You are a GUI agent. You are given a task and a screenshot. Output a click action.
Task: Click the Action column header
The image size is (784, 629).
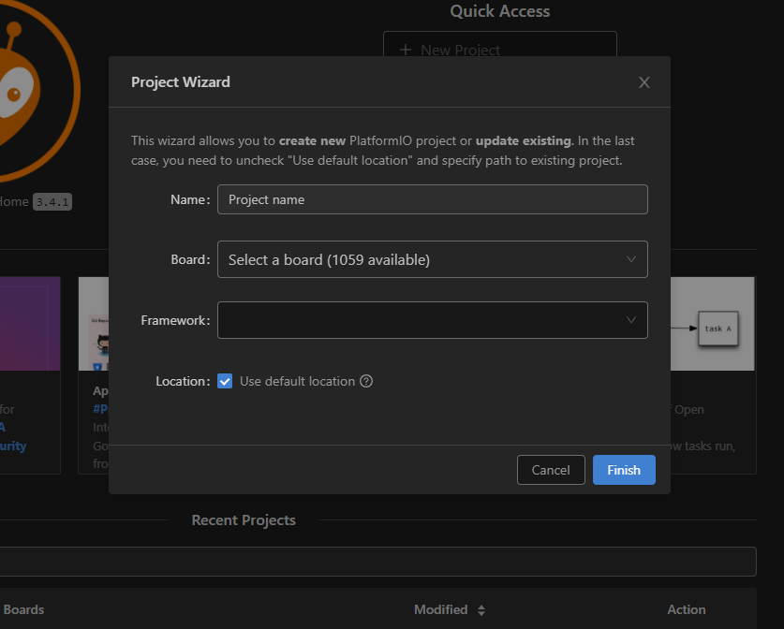click(x=686, y=609)
